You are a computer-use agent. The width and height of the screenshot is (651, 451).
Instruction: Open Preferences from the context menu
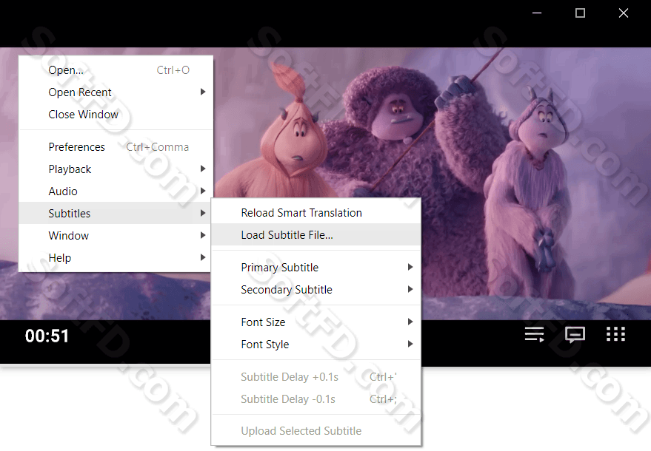(x=116, y=146)
